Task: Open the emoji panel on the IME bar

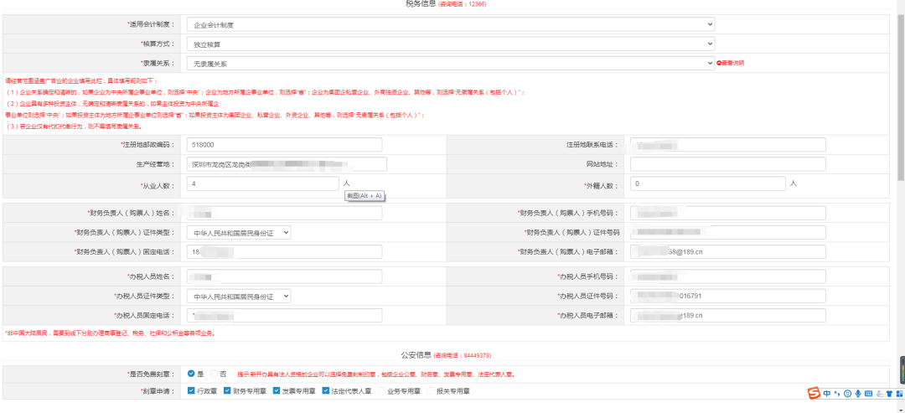Action: tap(847, 394)
